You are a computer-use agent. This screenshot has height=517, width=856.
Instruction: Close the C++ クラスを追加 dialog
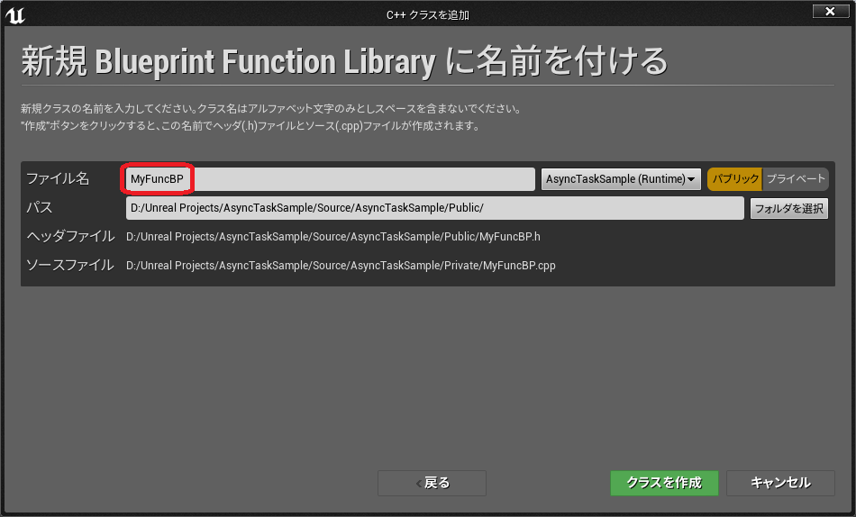click(x=831, y=11)
